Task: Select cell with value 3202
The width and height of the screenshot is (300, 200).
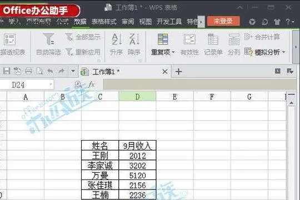Action: tap(137, 166)
